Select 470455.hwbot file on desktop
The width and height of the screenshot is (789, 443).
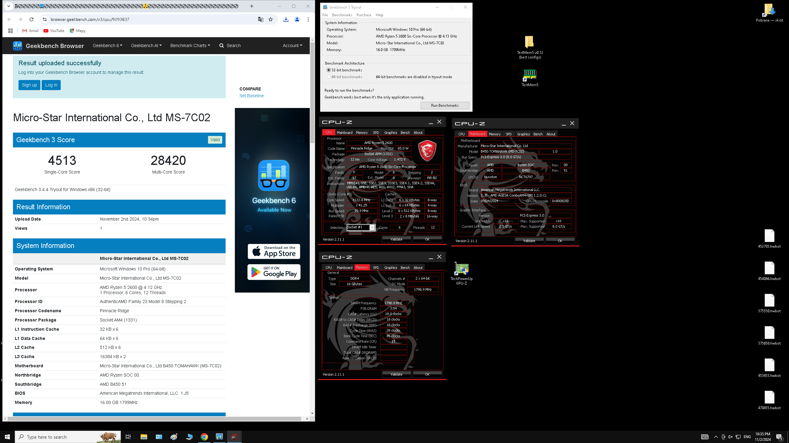click(769, 400)
